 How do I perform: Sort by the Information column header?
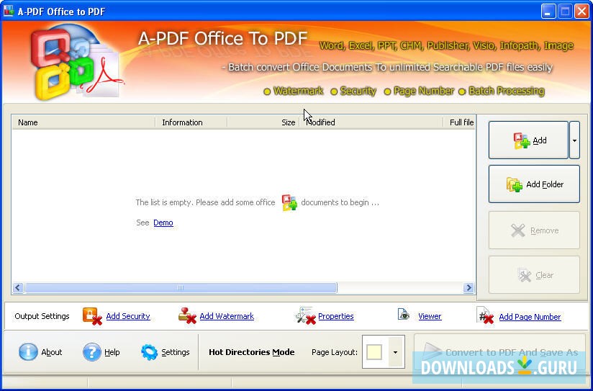click(191, 122)
